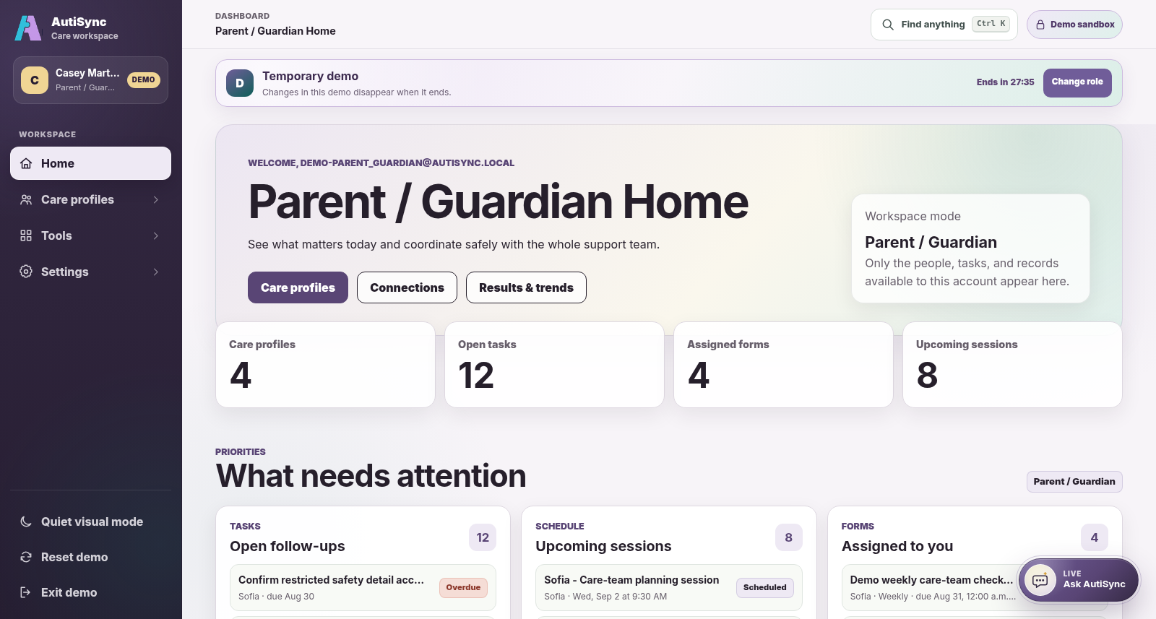Open the Assigned forms stat card
This screenshot has width=1156, height=619.
(x=783, y=365)
